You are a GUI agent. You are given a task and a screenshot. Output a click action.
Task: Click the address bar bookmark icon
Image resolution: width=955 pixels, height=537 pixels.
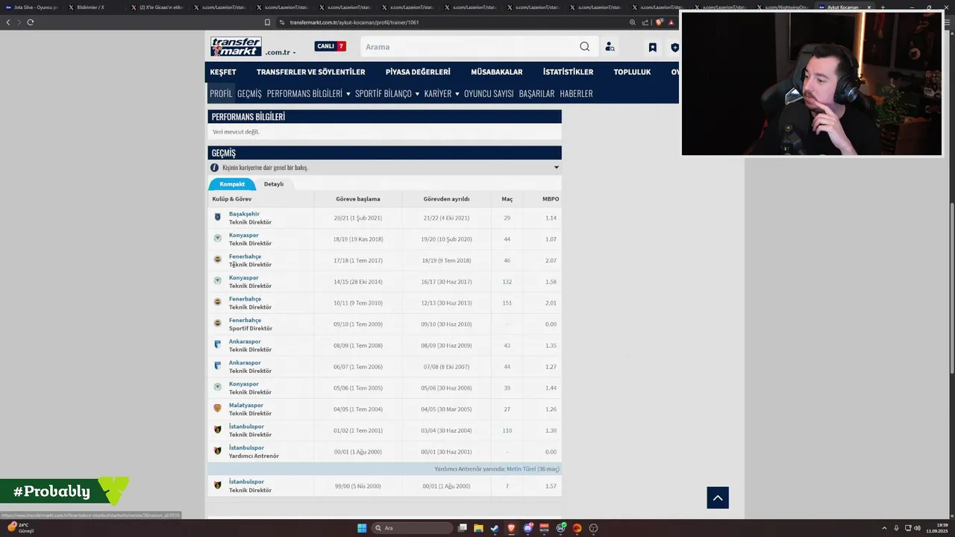(x=268, y=22)
